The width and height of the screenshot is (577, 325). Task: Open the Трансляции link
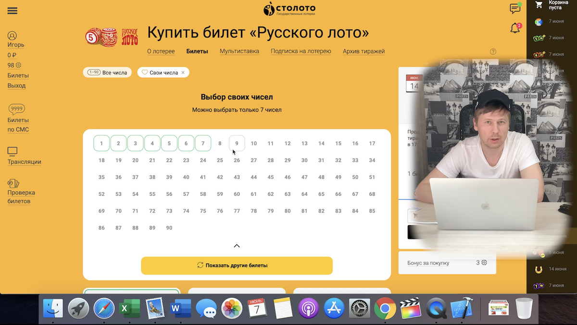pos(24,162)
